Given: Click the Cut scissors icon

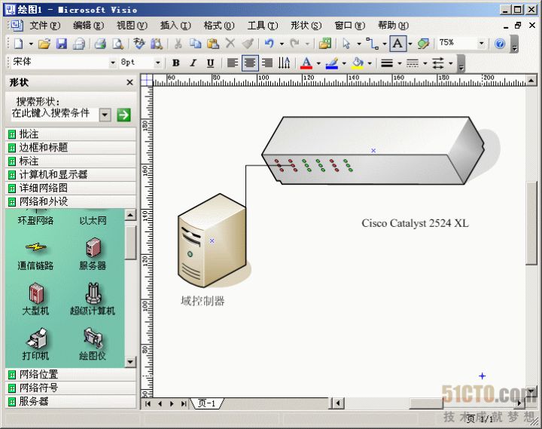Looking at the screenshot, I should tap(178, 44).
